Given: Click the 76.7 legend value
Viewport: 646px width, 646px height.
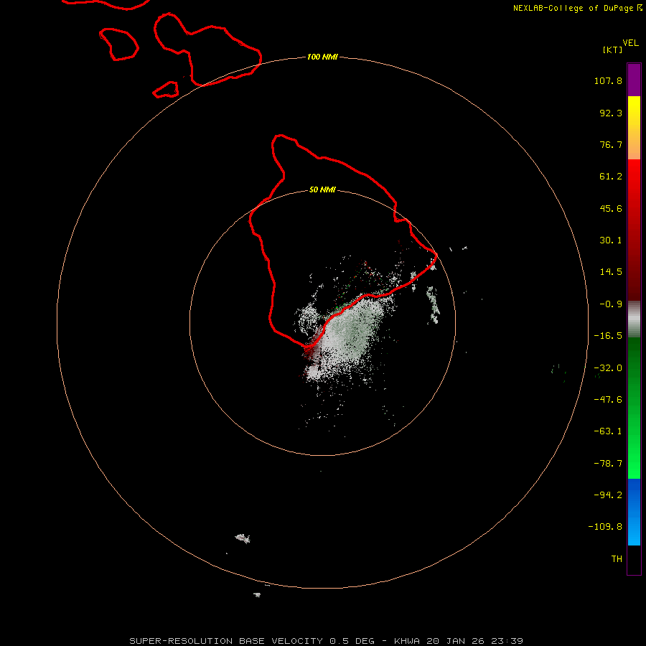Looking at the screenshot, I should 611,144.
